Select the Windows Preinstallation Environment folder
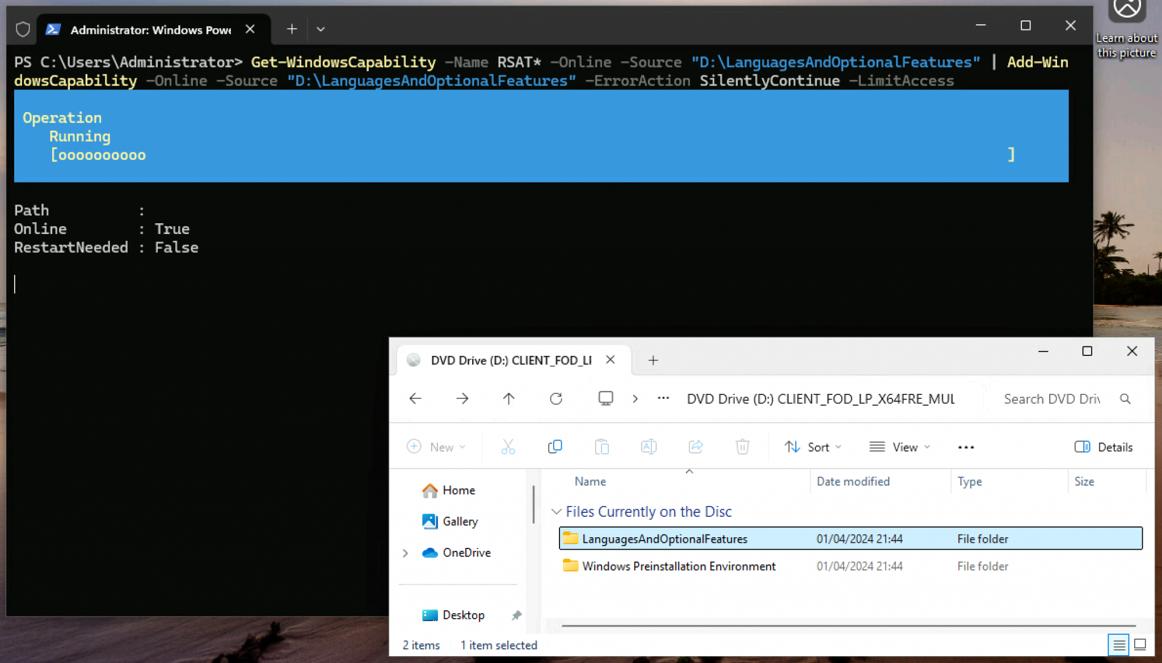1162x663 pixels. point(679,566)
